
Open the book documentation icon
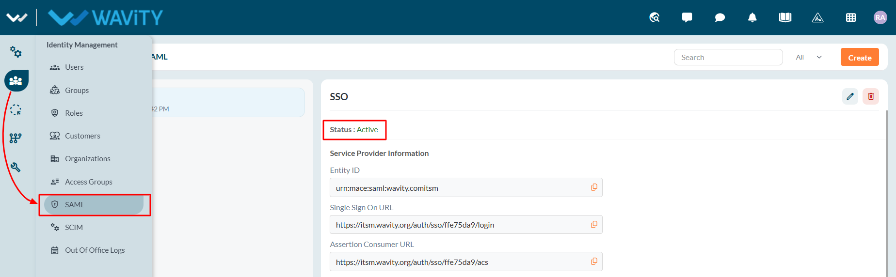point(785,17)
